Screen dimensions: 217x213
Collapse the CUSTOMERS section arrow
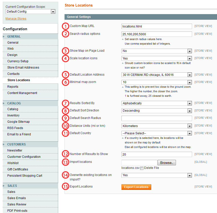[x=4, y=144]
